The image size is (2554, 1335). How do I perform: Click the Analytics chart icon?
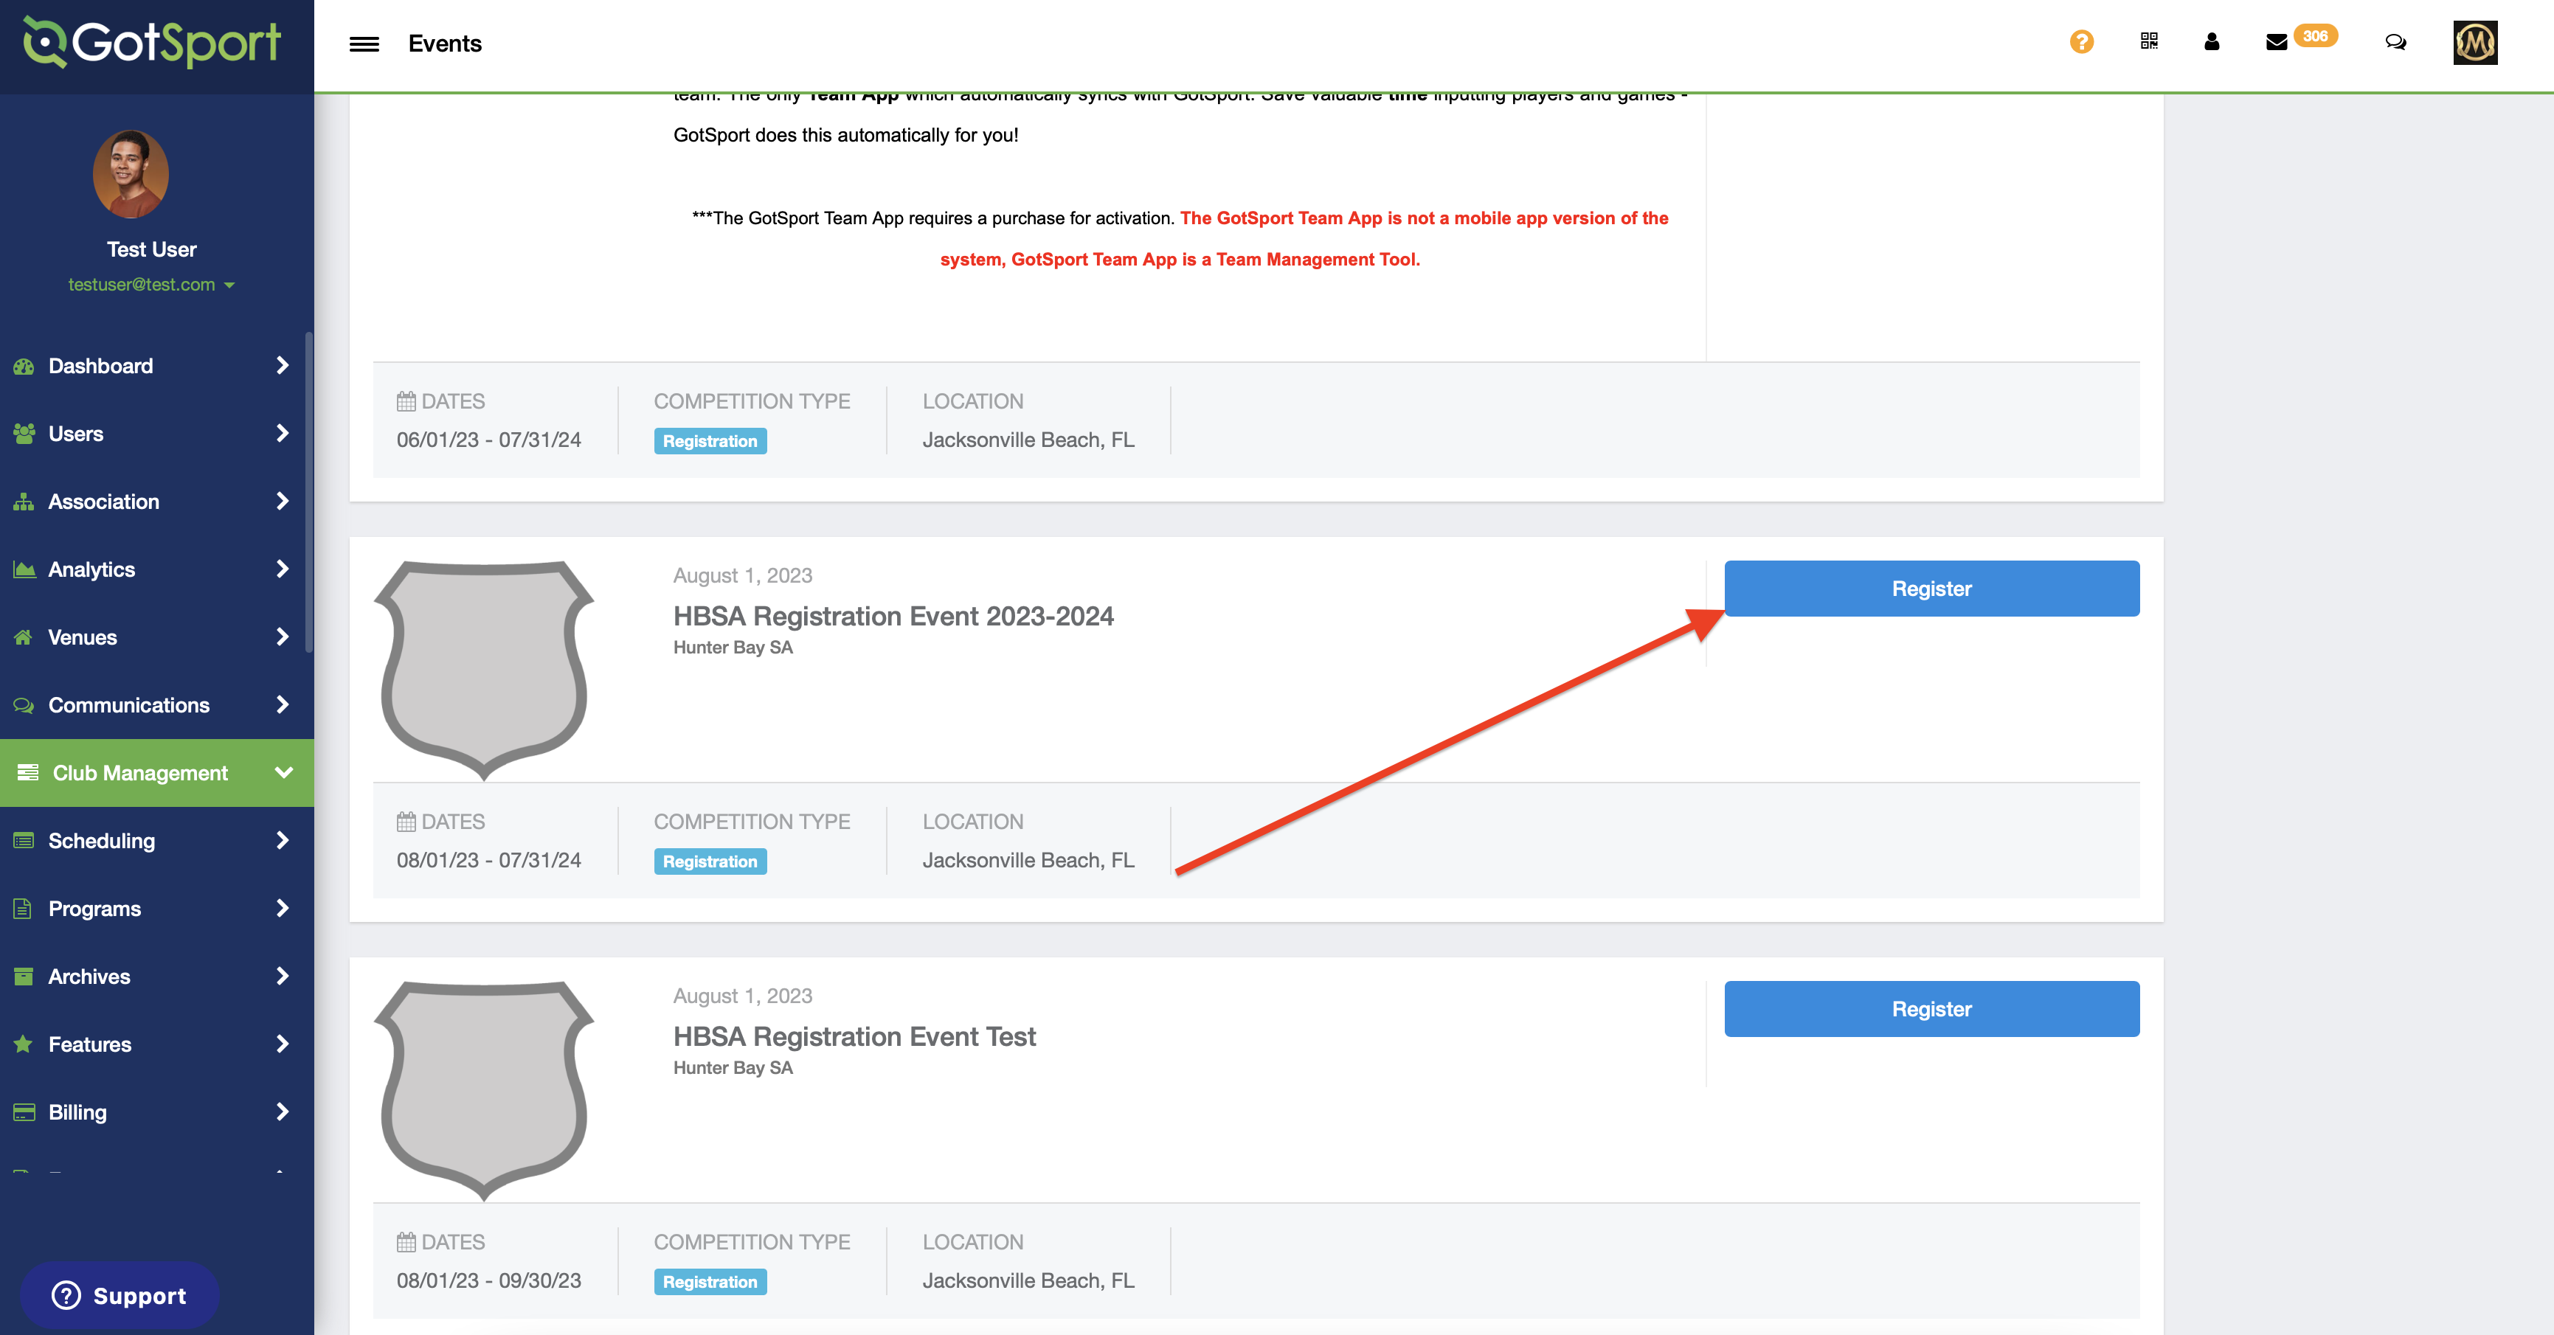coord(24,569)
